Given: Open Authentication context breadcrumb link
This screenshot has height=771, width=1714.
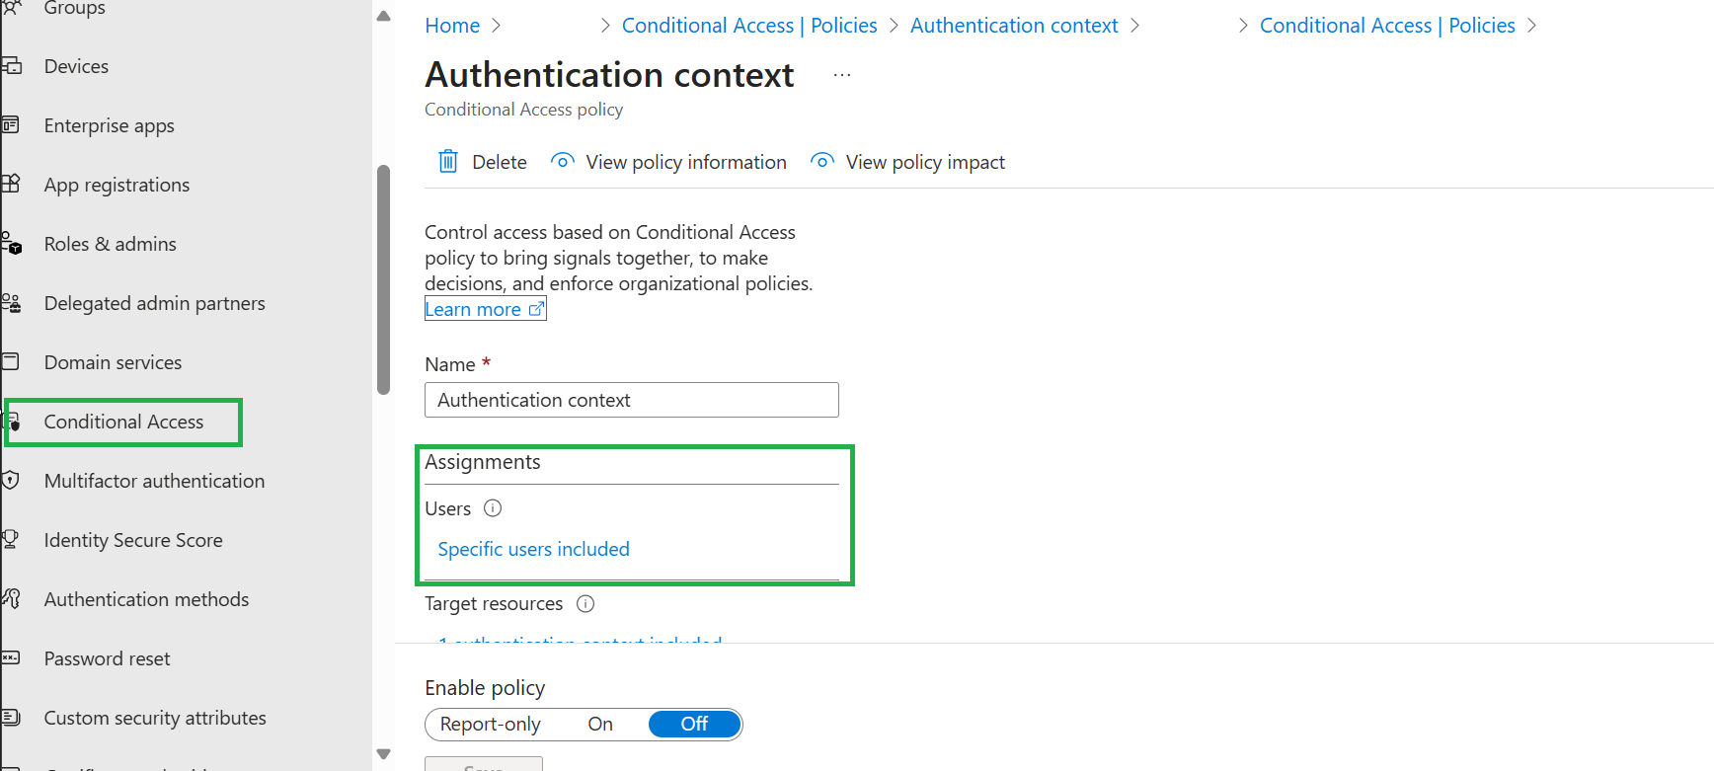Looking at the screenshot, I should click(1014, 26).
